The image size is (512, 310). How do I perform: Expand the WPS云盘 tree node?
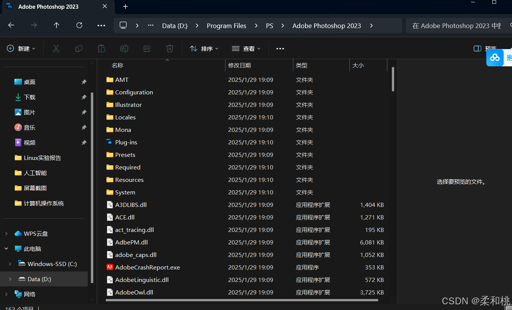pos(6,233)
